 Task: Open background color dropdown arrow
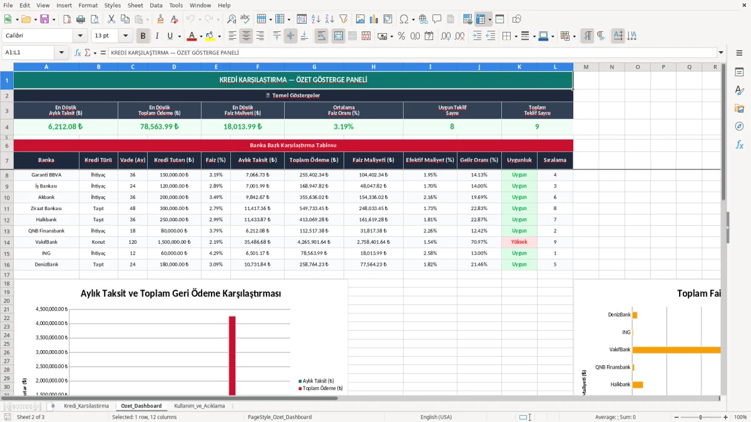220,36
